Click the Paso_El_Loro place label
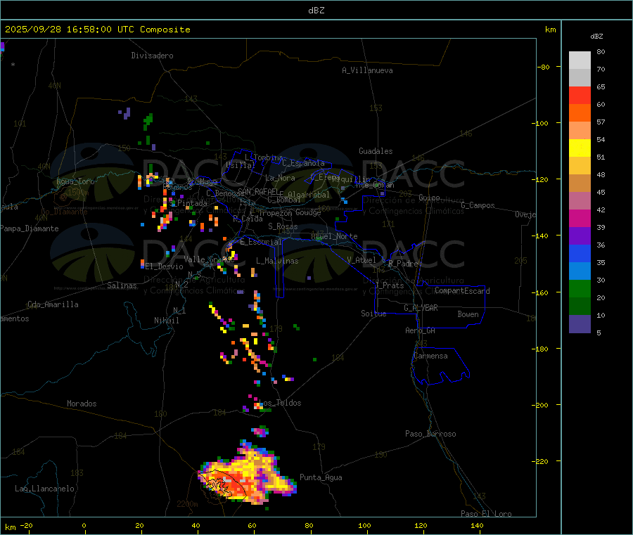Screen dimensions: 633x535 (x=487, y=514)
